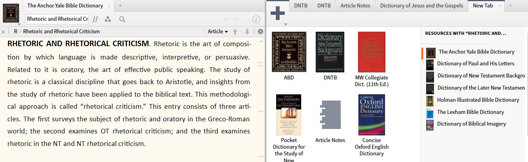Viewport: 528px width, 162px height.
Task: Open the MW Collegiate Dictionary cover
Action: (371, 52)
